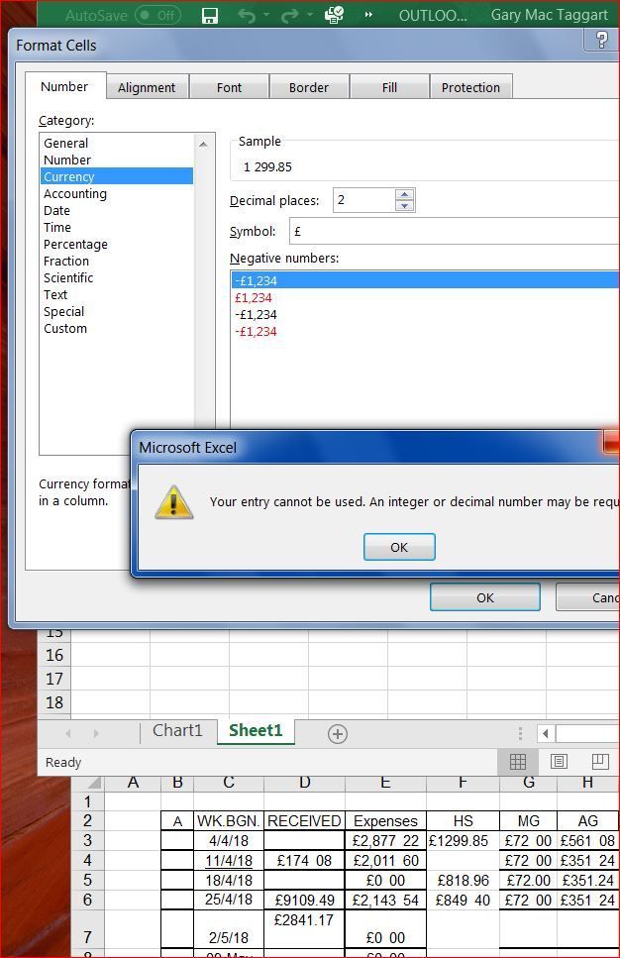Open the Redo history dropdown arrow
Screen dimensions: 620x958
click(x=310, y=15)
